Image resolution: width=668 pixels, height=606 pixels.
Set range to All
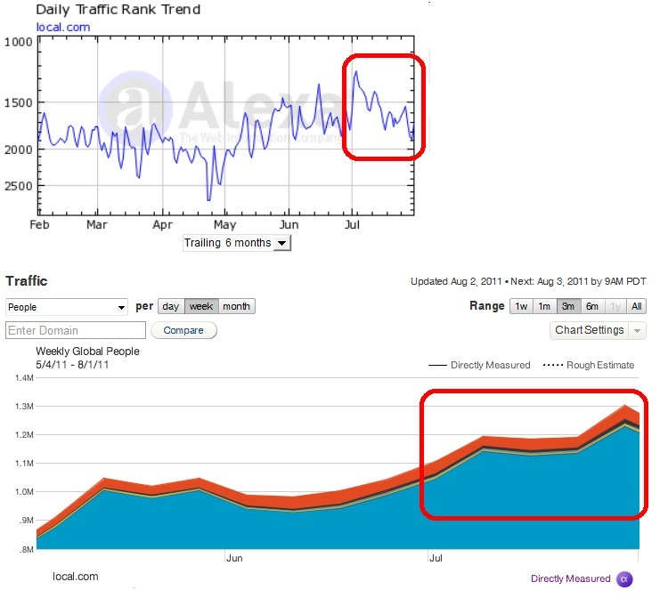637,306
